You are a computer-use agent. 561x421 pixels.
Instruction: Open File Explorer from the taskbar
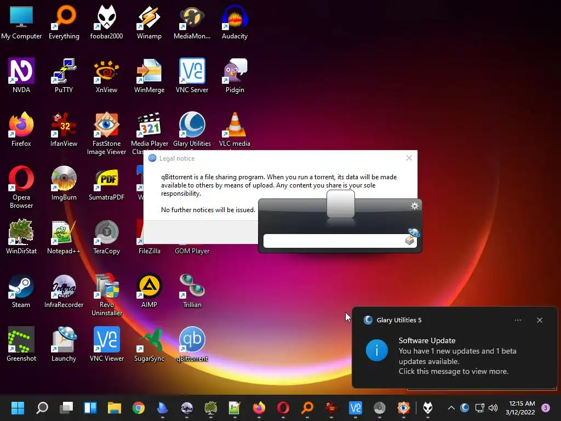click(x=115, y=407)
